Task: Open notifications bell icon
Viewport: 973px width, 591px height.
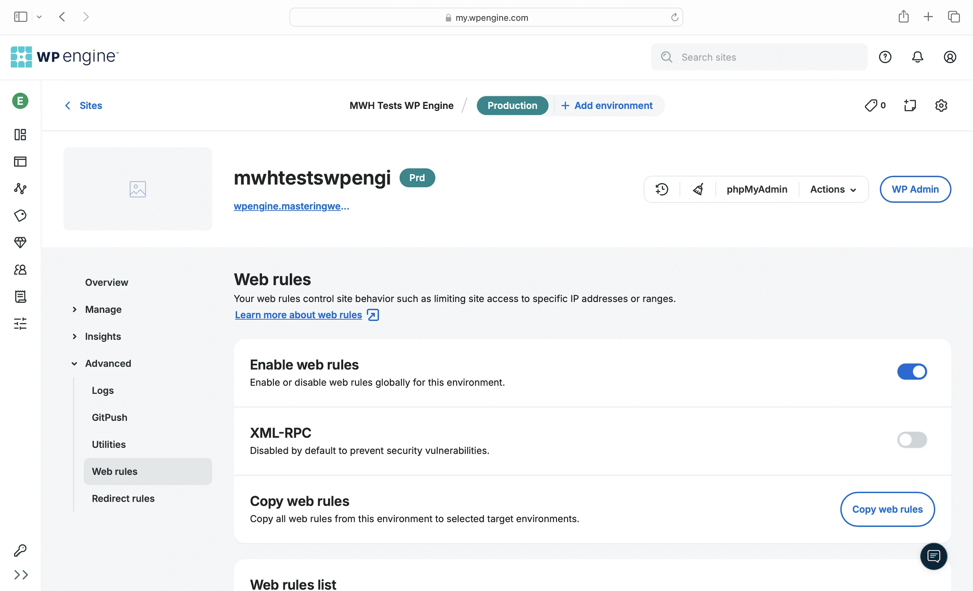Action: [x=917, y=57]
